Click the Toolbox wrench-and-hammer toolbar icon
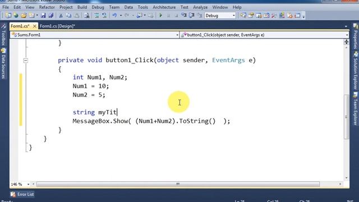The image size is (359, 202). (274, 16)
